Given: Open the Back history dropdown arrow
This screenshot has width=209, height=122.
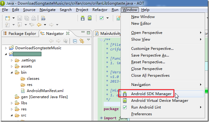Looking at the screenshot, I should [45, 25].
